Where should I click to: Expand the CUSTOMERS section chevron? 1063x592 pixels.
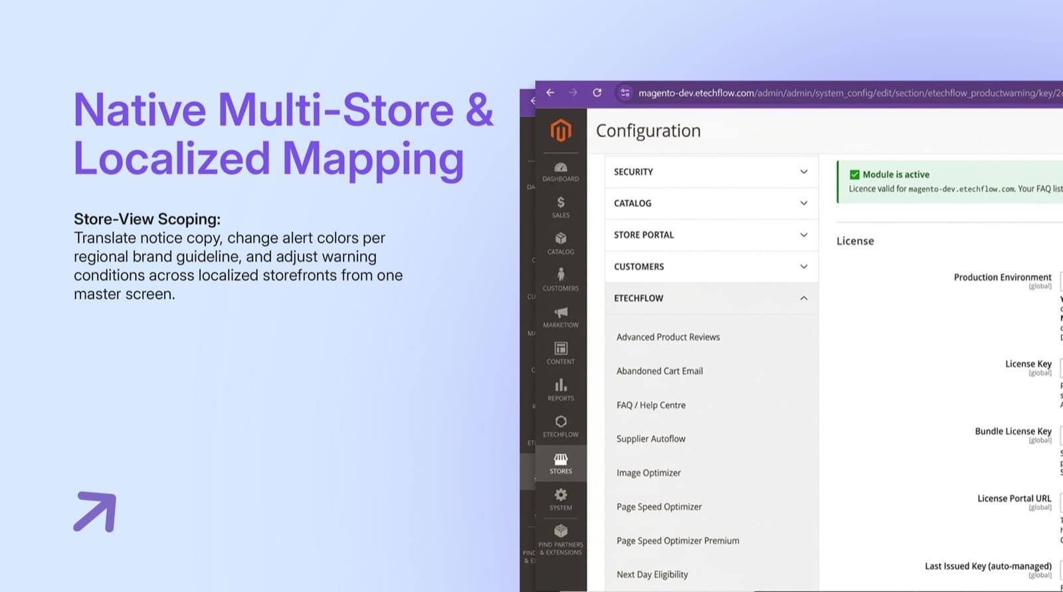pos(804,266)
